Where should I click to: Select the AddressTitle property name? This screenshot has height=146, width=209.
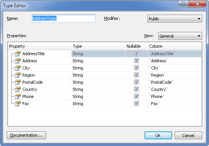click(34, 54)
